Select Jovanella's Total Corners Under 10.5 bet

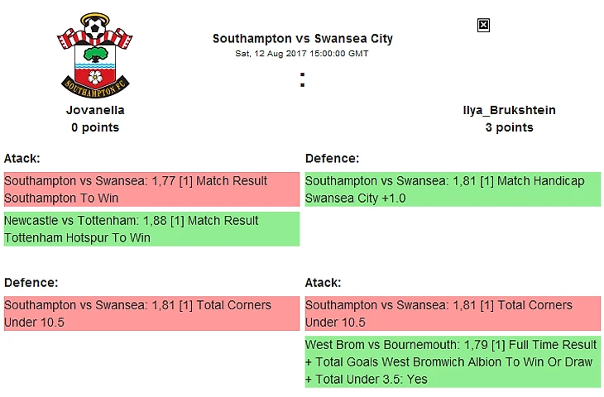(151, 313)
